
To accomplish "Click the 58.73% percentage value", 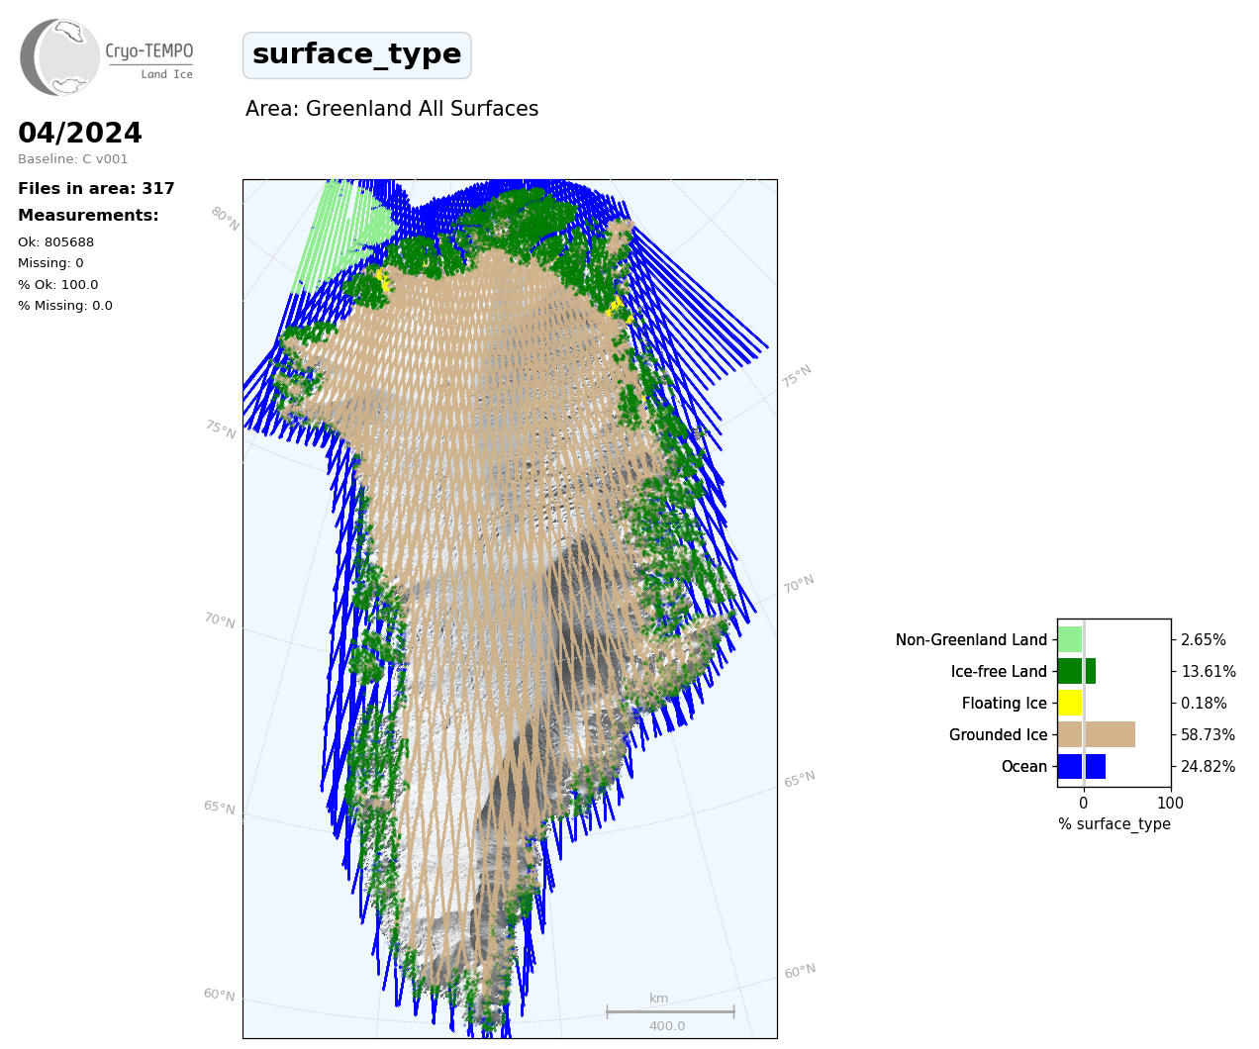I will point(1209,735).
